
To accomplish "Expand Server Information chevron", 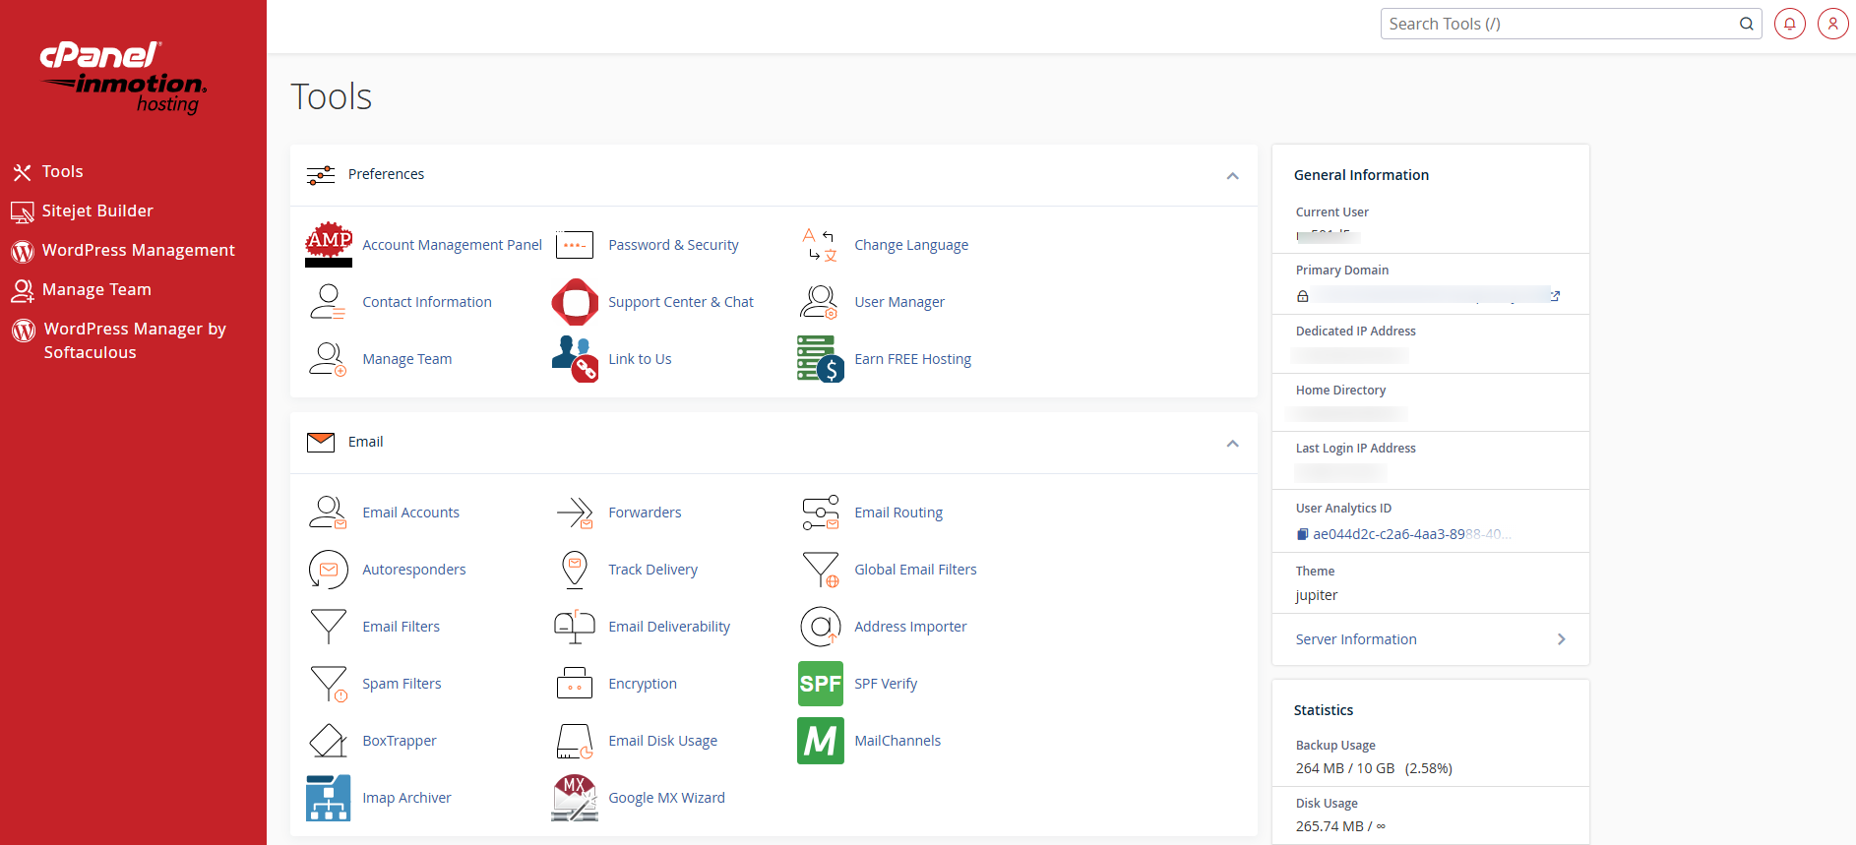I will pos(1562,639).
